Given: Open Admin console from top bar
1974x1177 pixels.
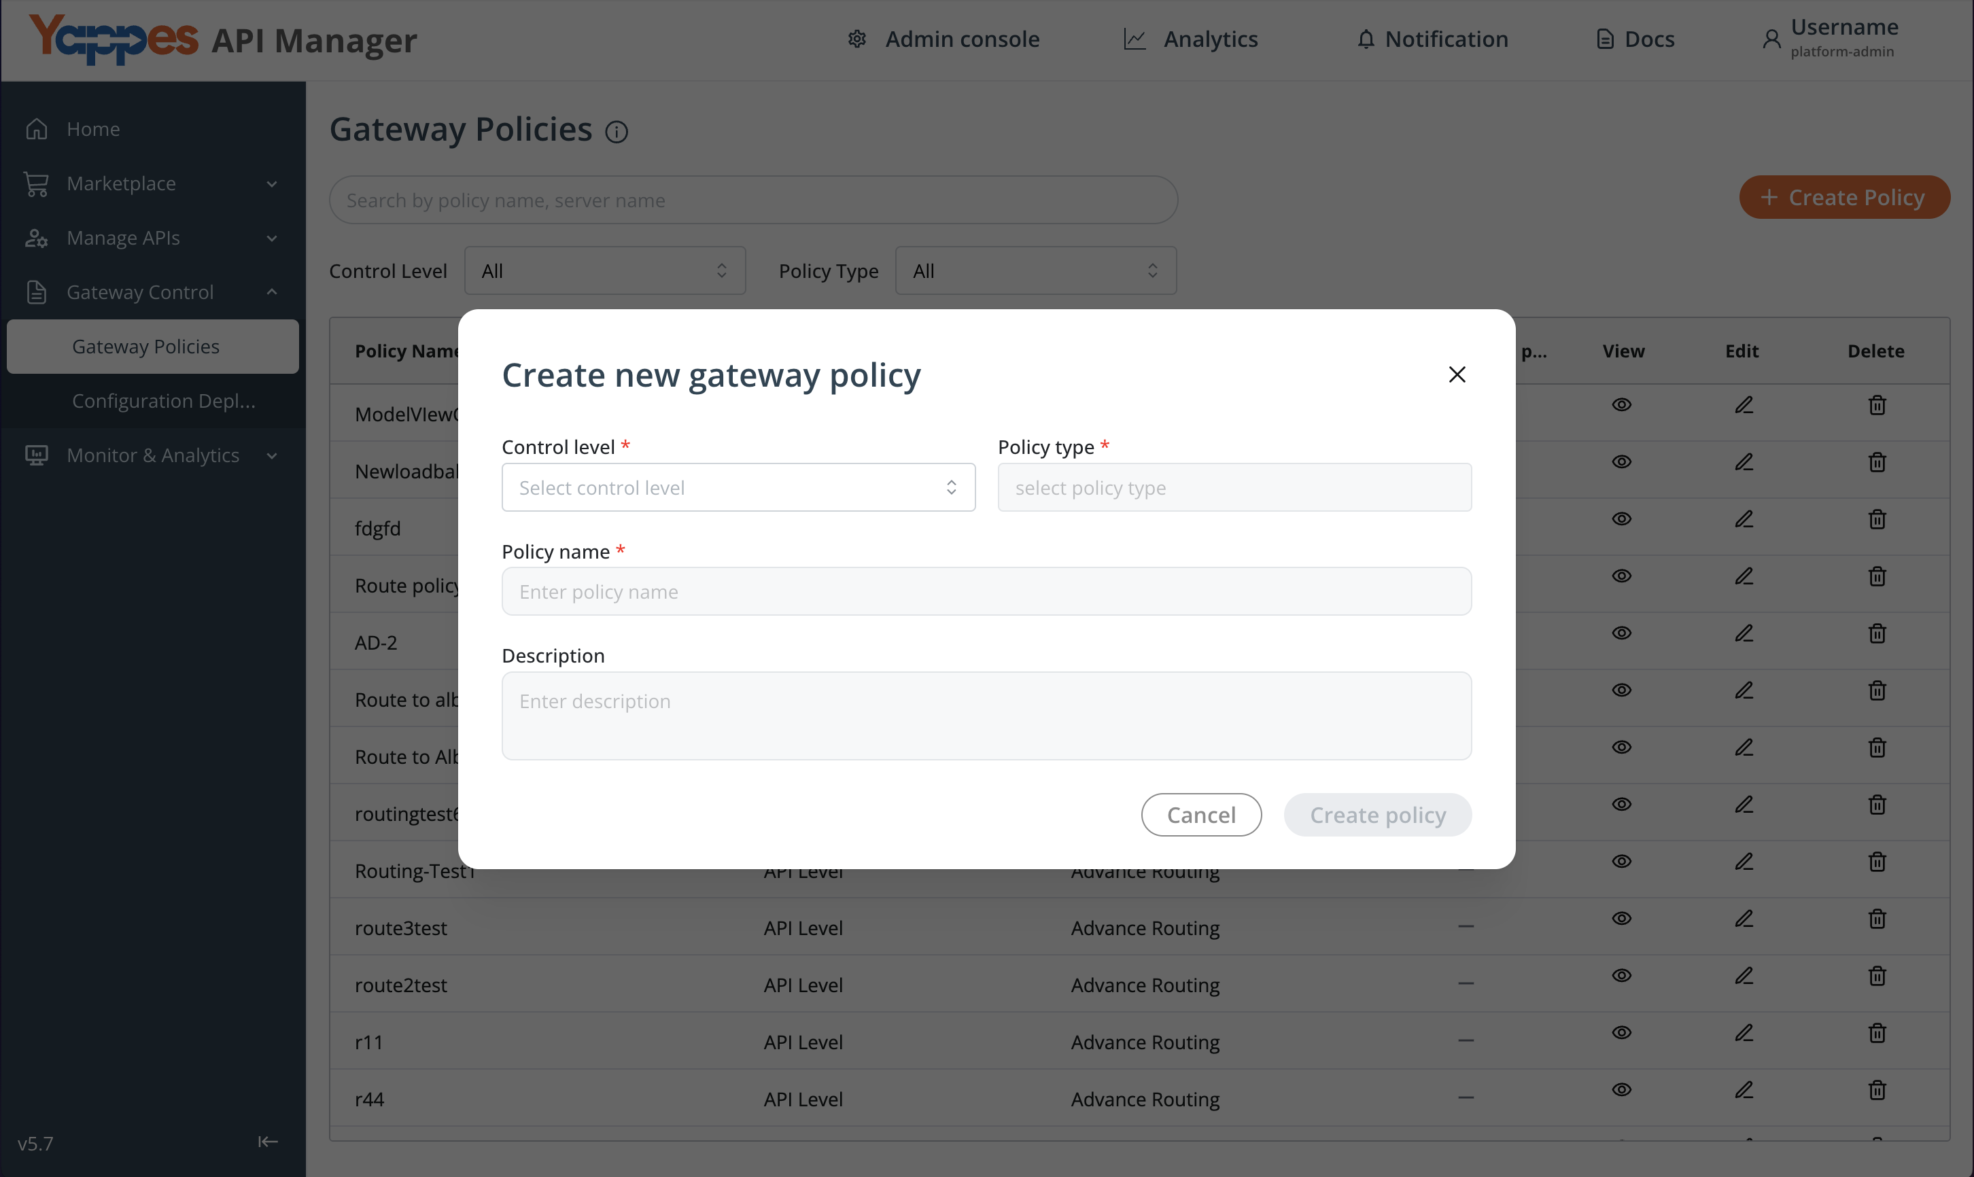Looking at the screenshot, I should pyautogui.click(x=943, y=39).
